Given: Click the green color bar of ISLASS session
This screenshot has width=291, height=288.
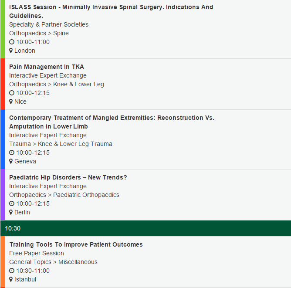Looking at the screenshot, I should point(3,29).
